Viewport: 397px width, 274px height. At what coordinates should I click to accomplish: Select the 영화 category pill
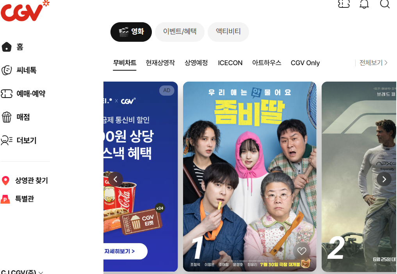131,32
